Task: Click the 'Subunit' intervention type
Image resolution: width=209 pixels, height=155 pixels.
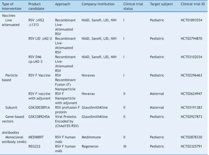Action: point(11,107)
